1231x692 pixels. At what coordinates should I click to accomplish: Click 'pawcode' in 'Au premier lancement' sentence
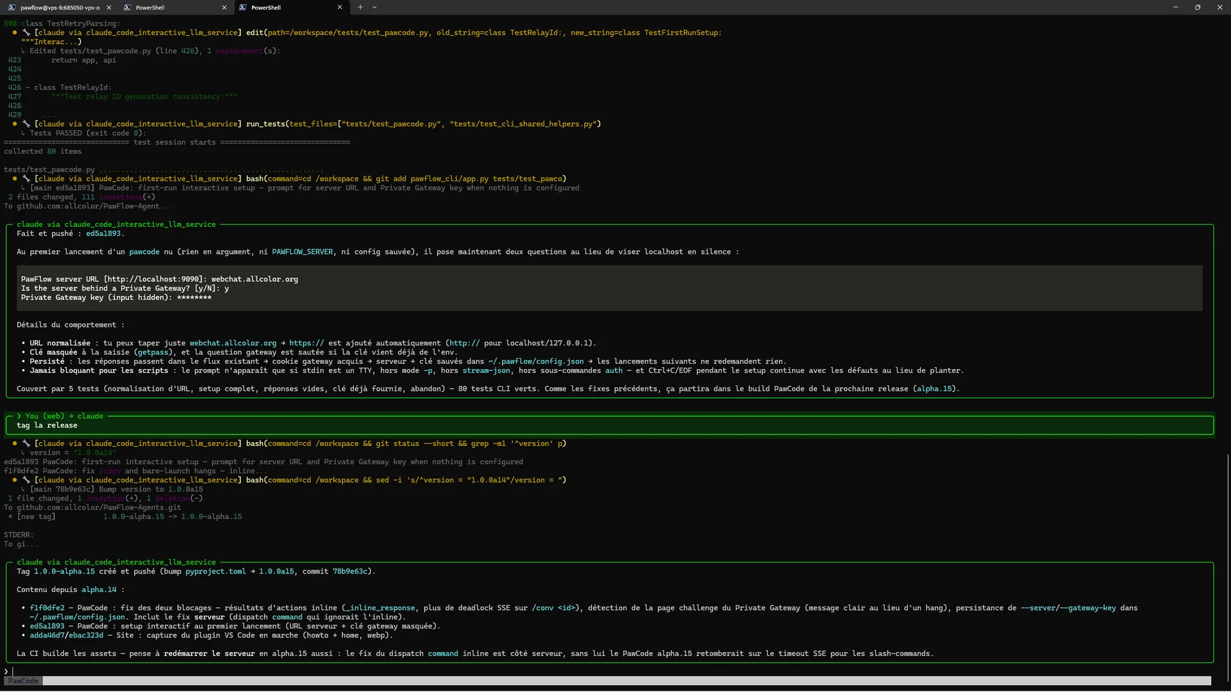coord(144,252)
